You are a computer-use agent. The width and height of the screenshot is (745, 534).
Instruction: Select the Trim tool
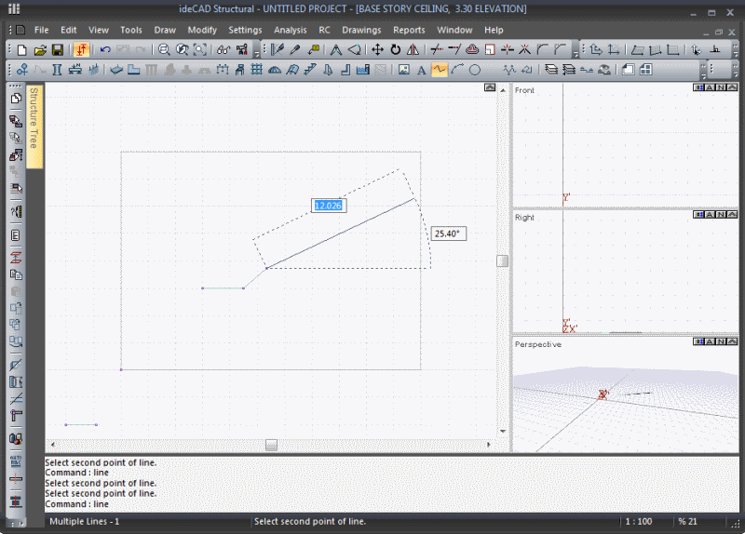click(437, 50)
